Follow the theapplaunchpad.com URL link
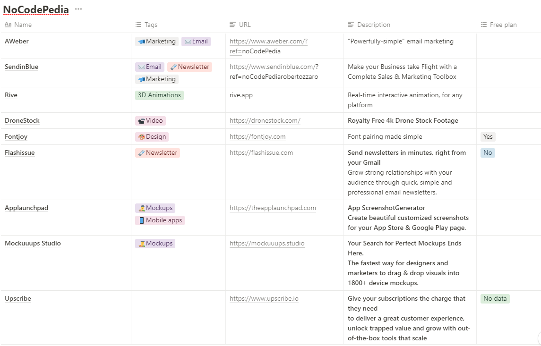541x346 pixels. [x=273, y=208]
